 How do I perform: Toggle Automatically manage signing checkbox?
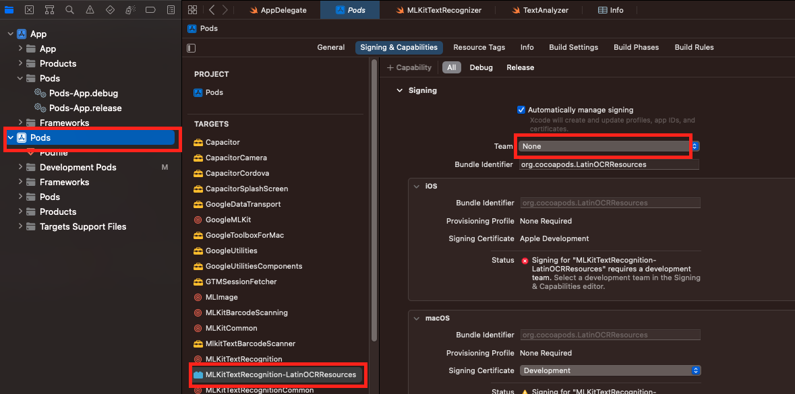click(x=521, y=109)
